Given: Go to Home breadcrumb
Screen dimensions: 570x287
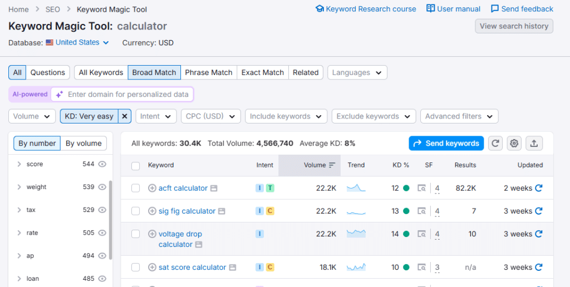Looking at the screenshot, I should tap(18, 9).
